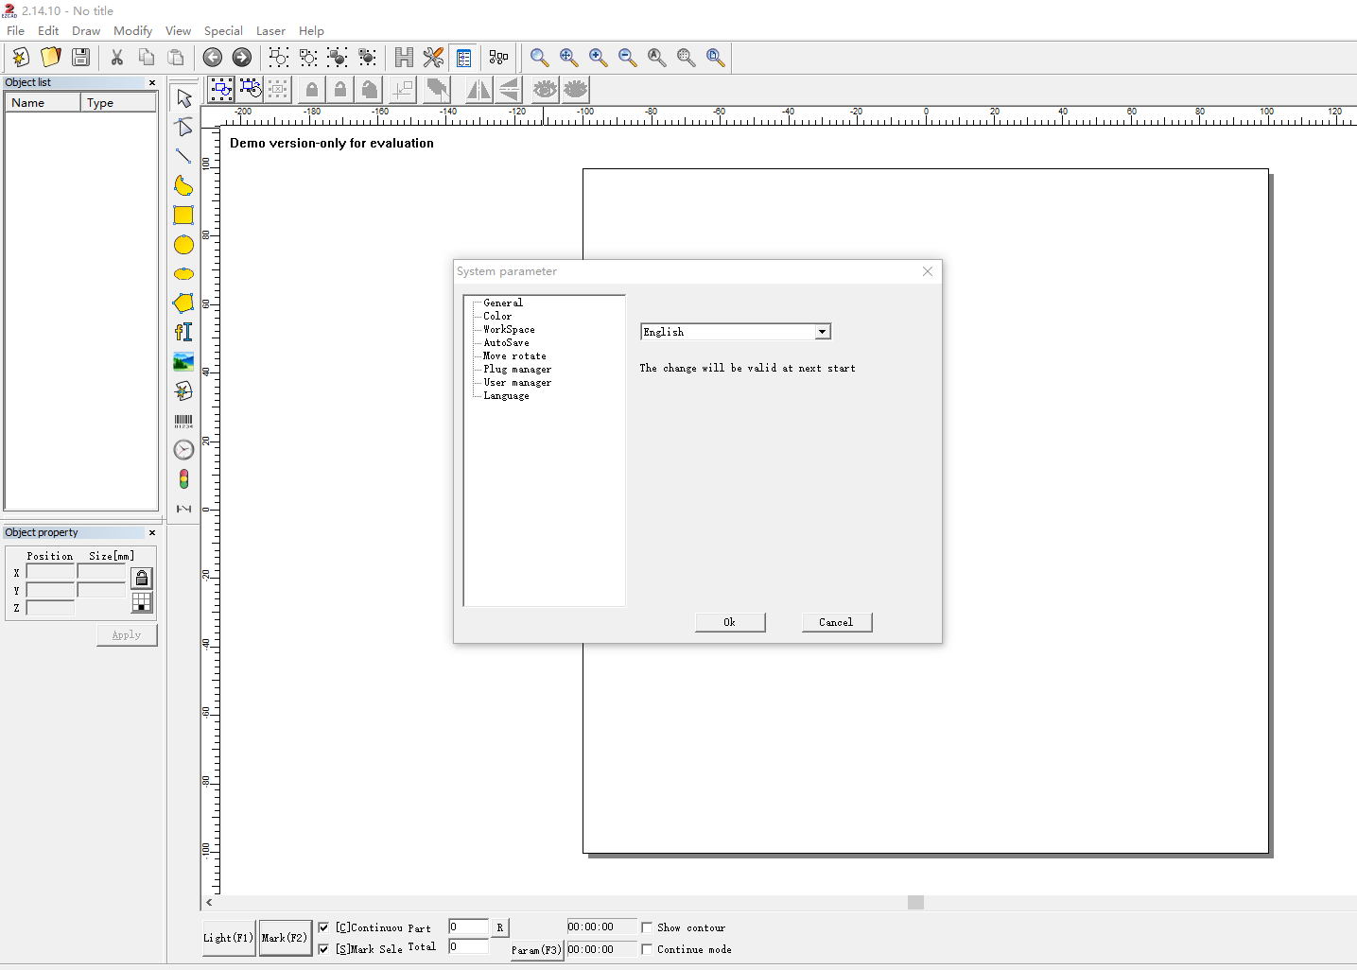1357x970 pixels.
Task: Open the AutoSave settings category
Action: [507, 342]
